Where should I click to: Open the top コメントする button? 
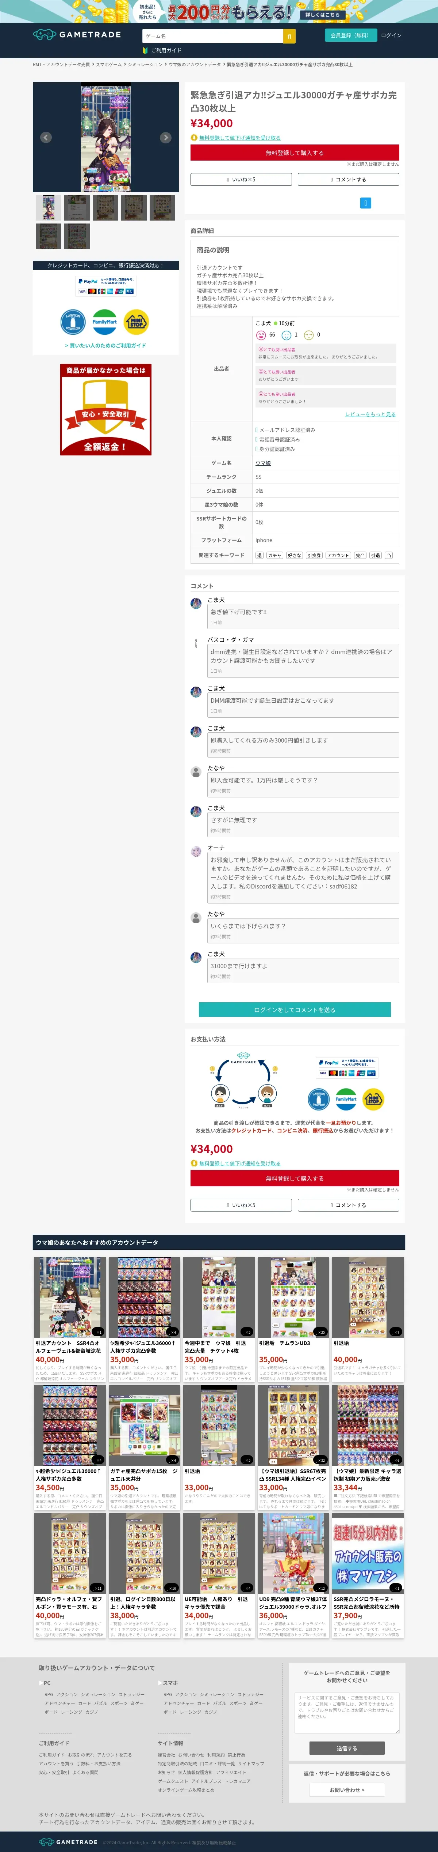(x=349, y=180)
